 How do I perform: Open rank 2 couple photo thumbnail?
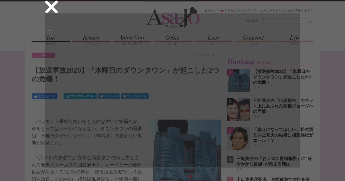pyautogui.click(x=239, y=110)
